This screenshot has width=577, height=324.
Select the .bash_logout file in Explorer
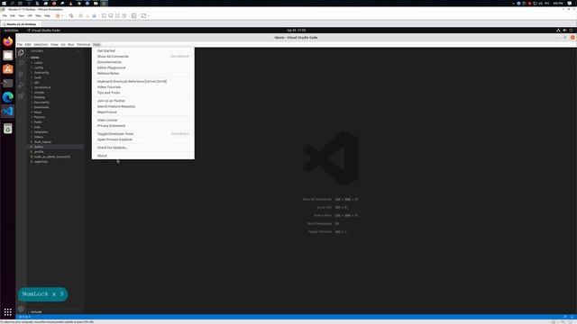tap(42, 142)
